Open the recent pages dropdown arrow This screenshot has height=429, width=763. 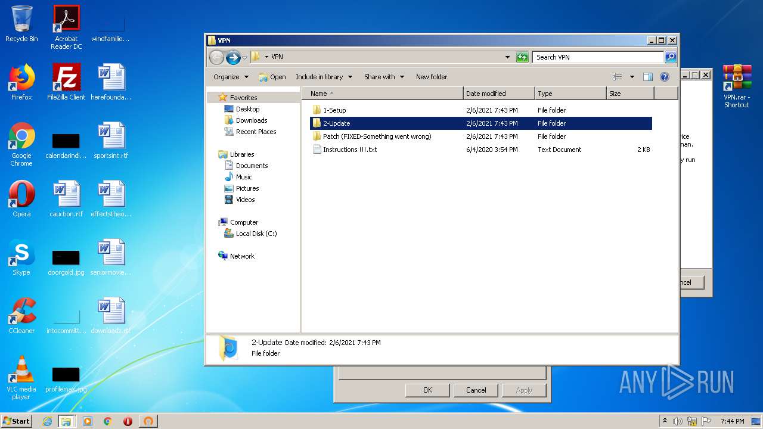(x=244, y=58)
